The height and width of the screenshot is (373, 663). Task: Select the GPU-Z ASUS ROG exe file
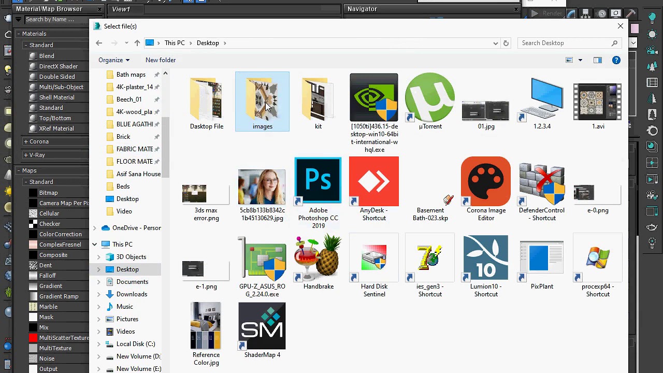click(262, 266)
